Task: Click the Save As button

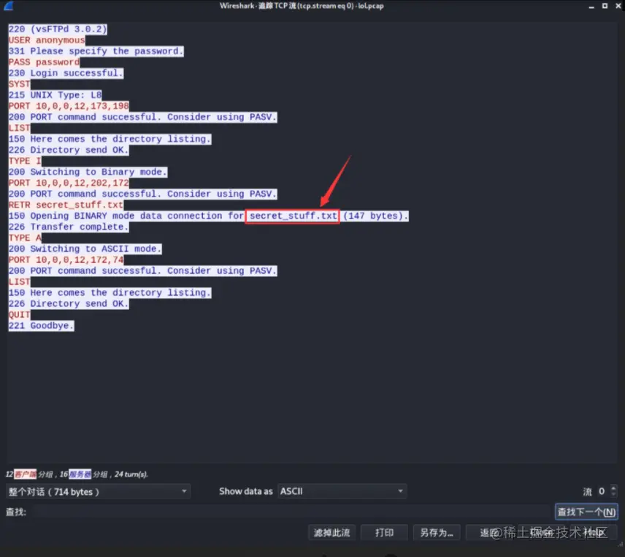Action: point(437,533)
